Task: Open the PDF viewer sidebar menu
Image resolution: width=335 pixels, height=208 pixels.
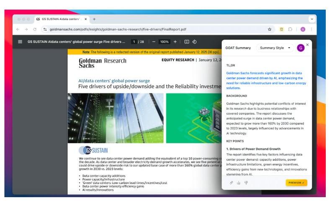Action: (20, 42)
